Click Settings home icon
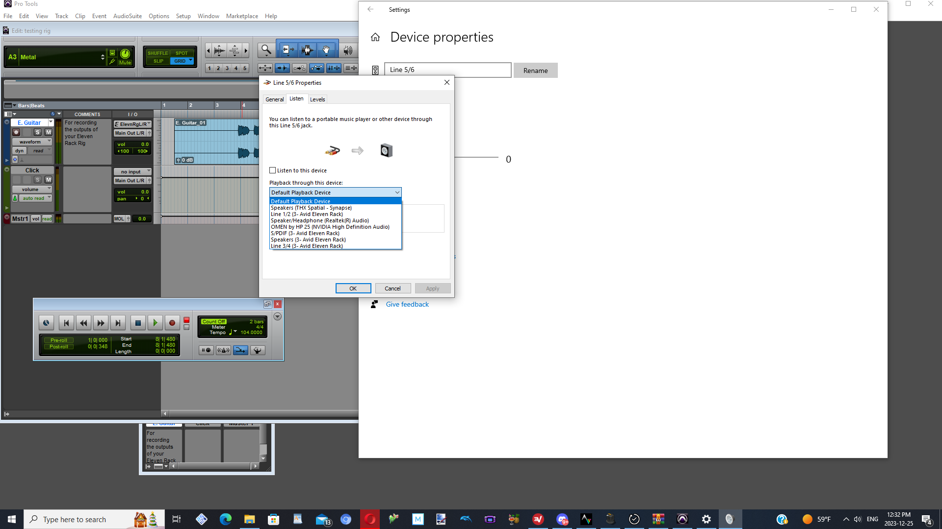Viewport: 942px width, 529px height. tap(375, 37)
